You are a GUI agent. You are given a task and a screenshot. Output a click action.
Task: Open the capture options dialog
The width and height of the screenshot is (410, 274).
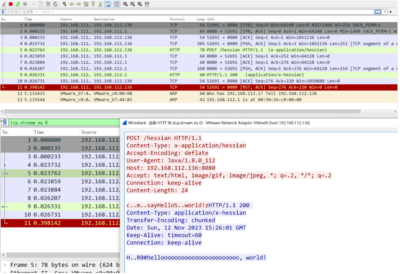(x=25, y=4)
